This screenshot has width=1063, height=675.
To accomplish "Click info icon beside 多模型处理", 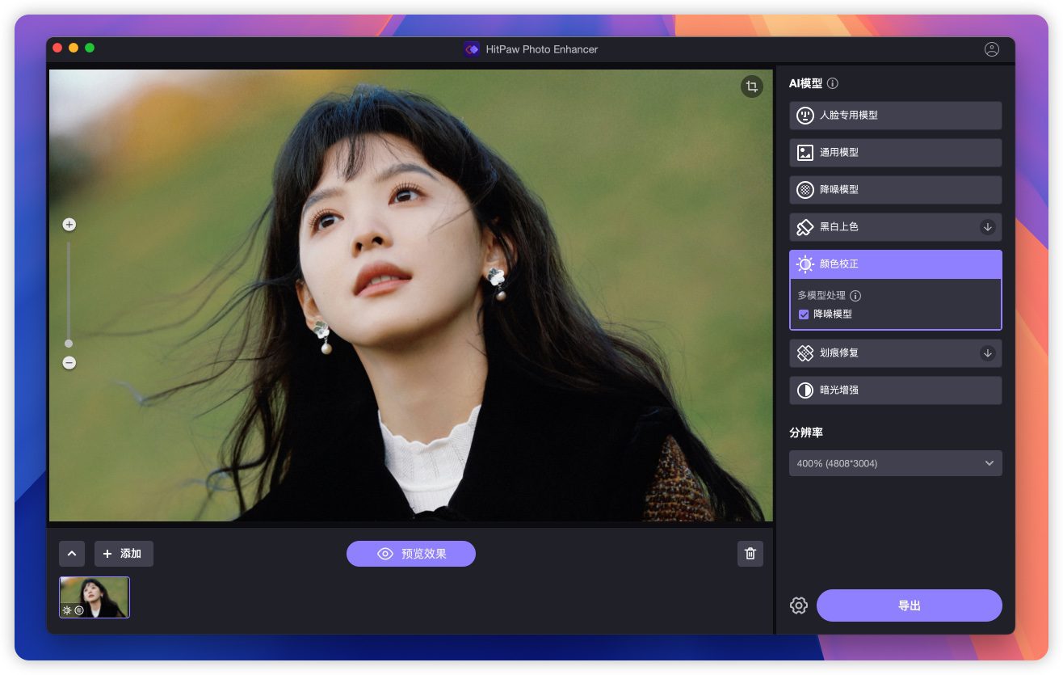I will click(x=855, y=296).
